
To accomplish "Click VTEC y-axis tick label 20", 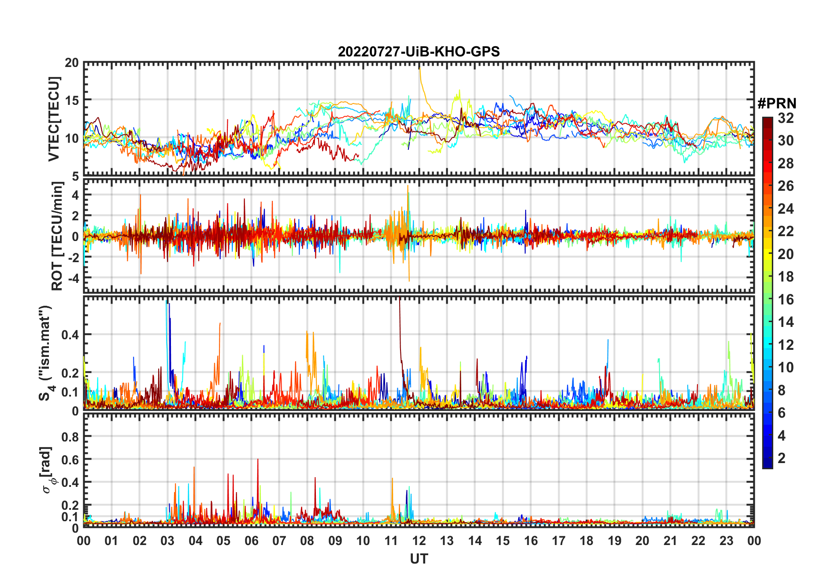I will point(72,63).
